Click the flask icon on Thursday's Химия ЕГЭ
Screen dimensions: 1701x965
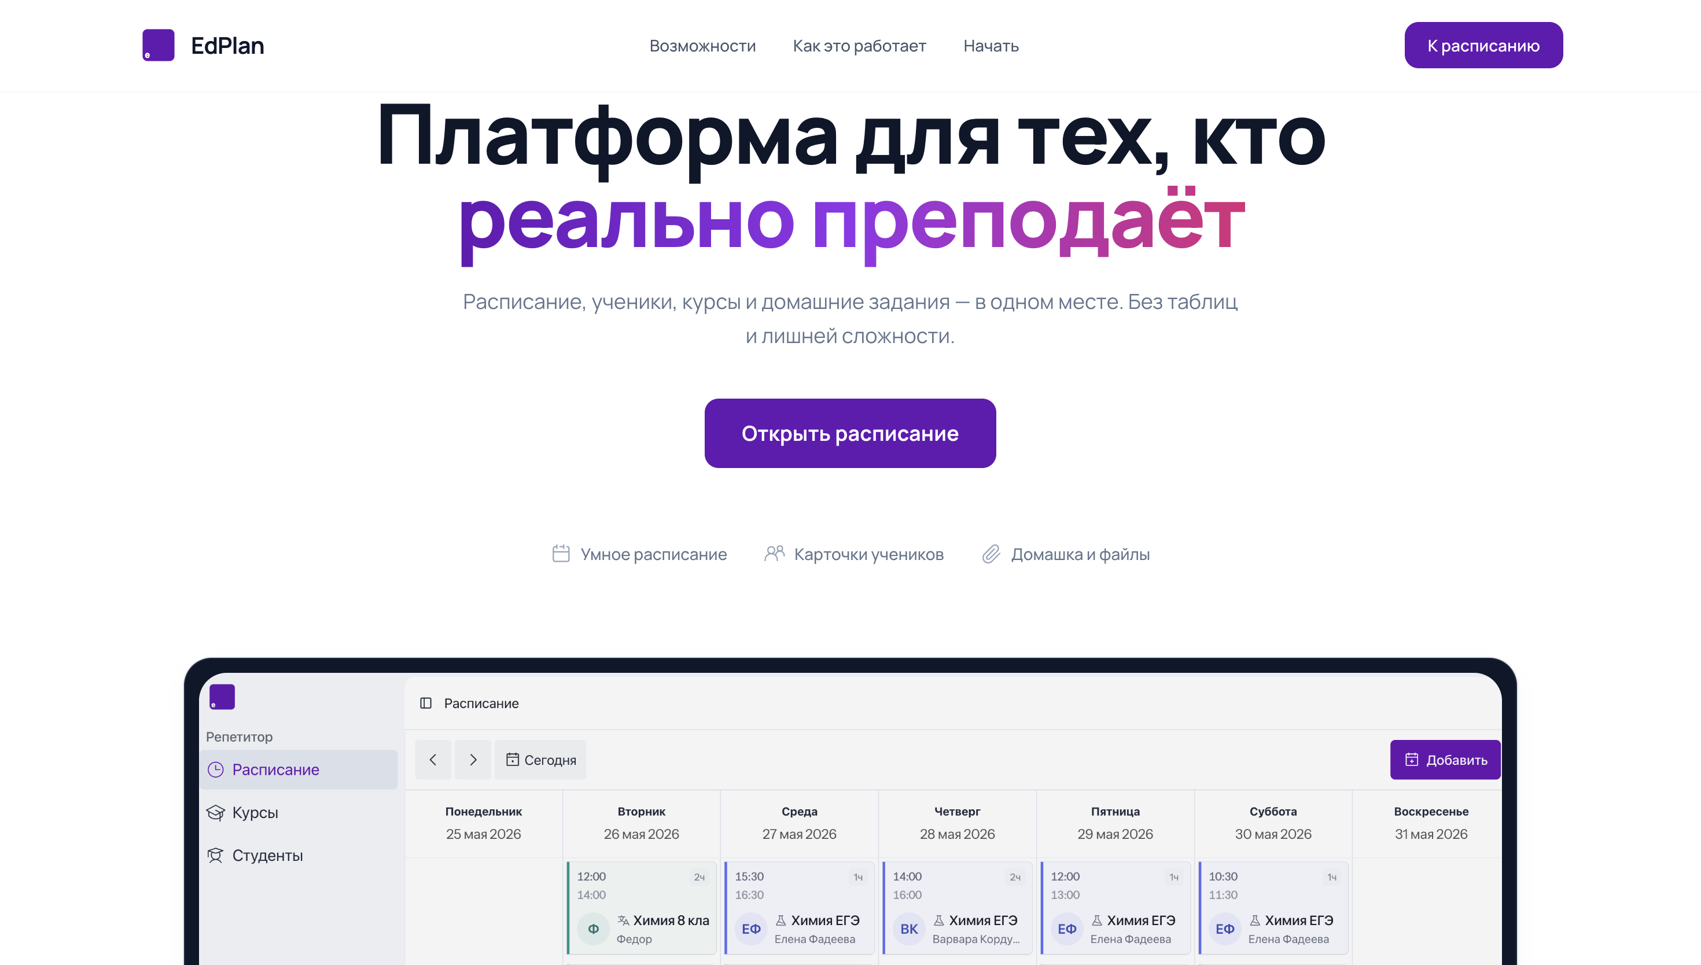pyautogui.click(x=938, y=920)
